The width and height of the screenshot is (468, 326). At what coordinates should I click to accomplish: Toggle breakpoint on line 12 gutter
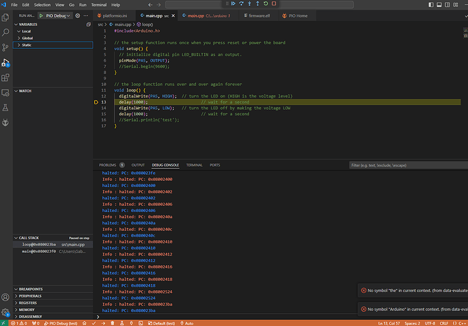(x=97, y=96)
